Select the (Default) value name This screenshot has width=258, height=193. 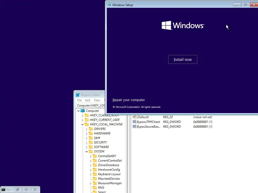pos(143,117)
